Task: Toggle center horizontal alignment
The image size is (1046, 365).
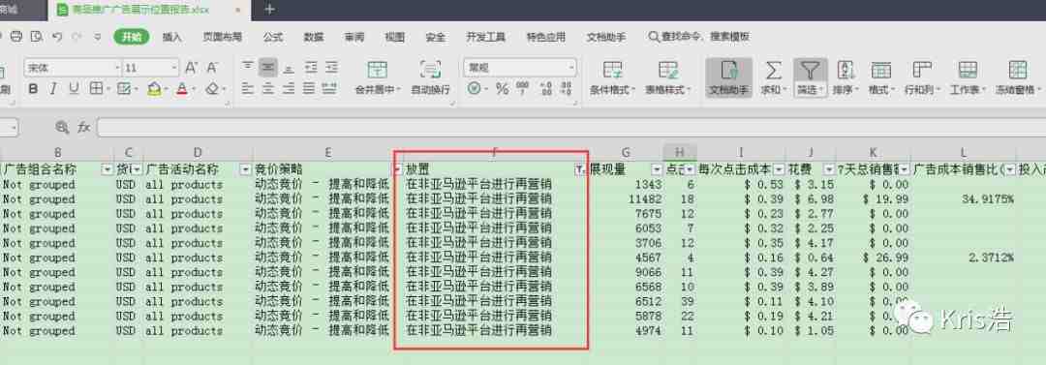Action: point(267,88)
